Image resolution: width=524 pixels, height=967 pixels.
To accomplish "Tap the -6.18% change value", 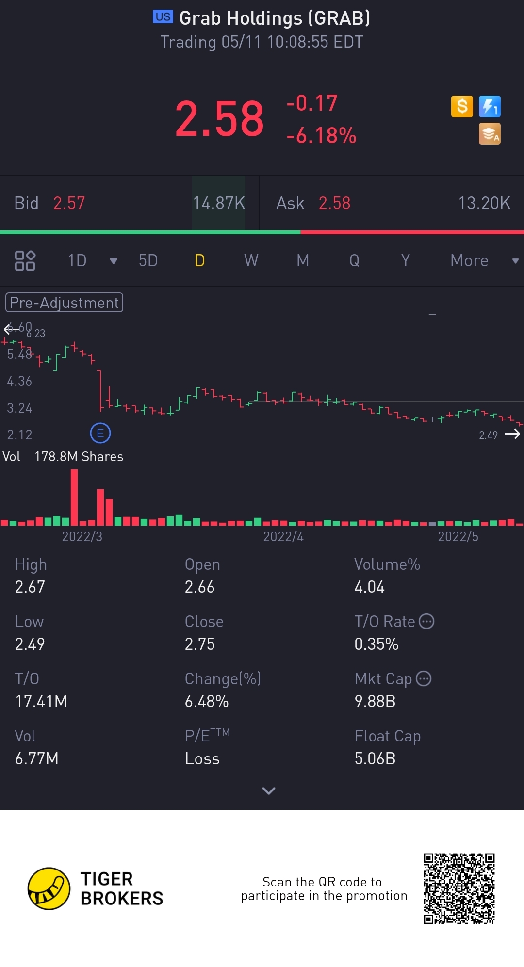I will point(321,136).
